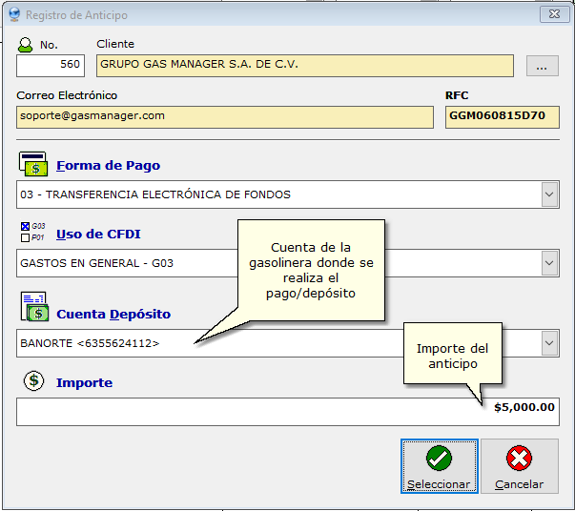Click the Cuenta Depósito money icon
Viewport: 575px width, 511px height.
(x=34, y=308)
